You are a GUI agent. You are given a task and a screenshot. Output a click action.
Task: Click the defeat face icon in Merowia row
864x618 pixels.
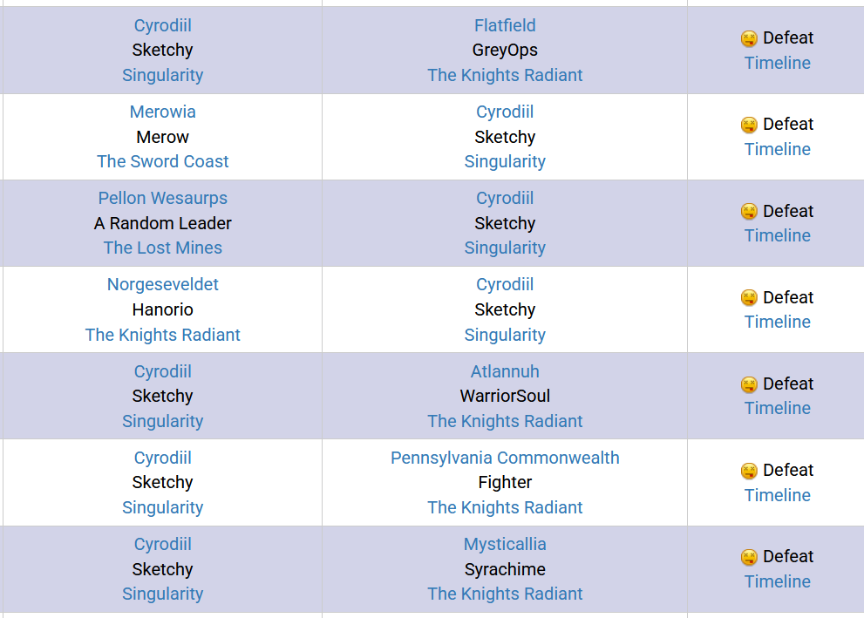[x=749, y=125]
